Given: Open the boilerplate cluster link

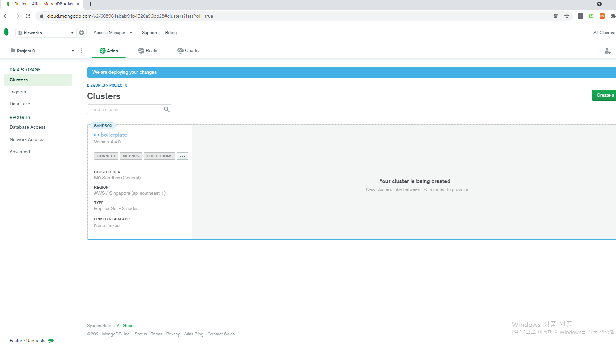Looking at the screenshot, I should pyautogui.click(x=114, y=135).
